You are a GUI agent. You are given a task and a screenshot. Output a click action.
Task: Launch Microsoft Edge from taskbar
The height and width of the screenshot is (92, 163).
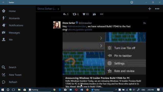pos(60,90)
